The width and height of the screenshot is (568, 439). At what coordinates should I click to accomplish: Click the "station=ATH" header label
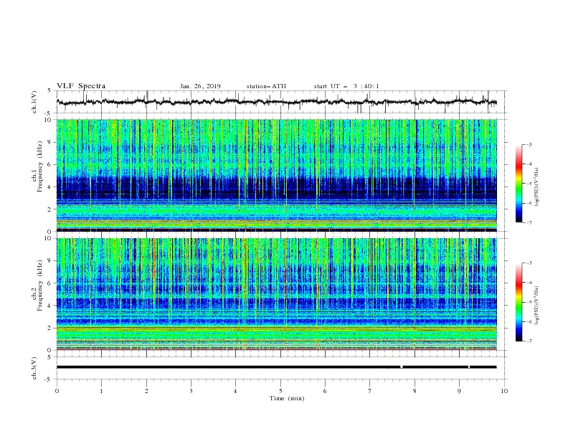(266, 86)
